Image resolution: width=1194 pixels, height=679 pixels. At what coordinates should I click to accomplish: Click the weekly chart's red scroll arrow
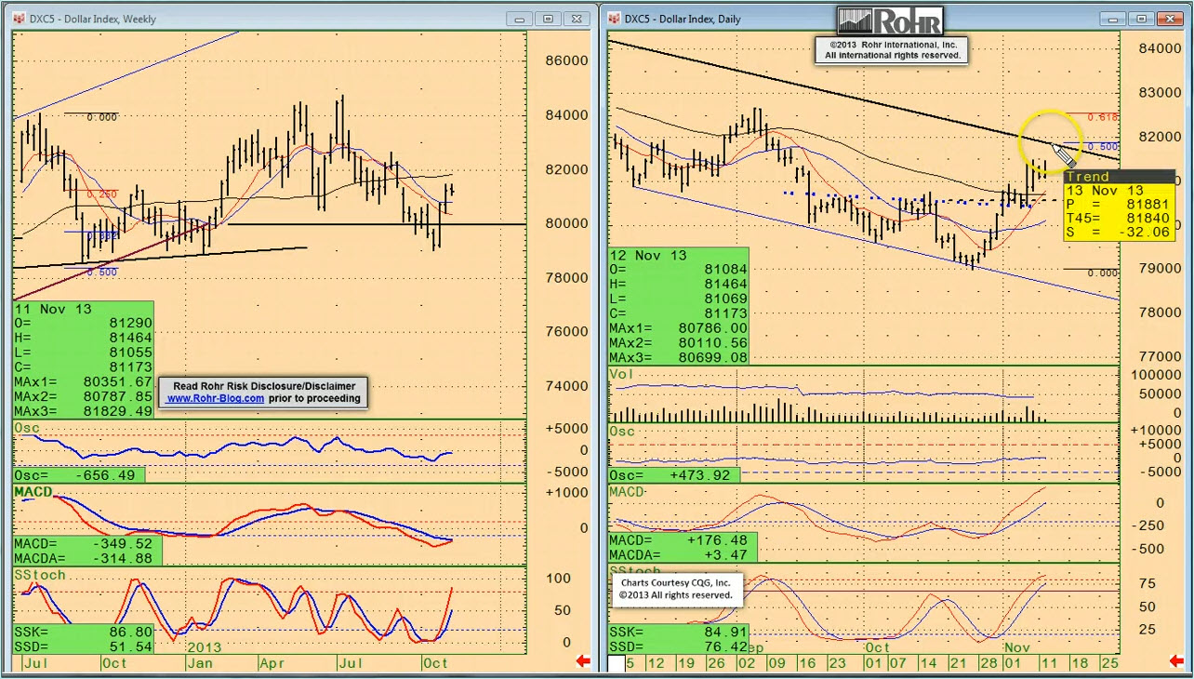click(x=583, y=661)
